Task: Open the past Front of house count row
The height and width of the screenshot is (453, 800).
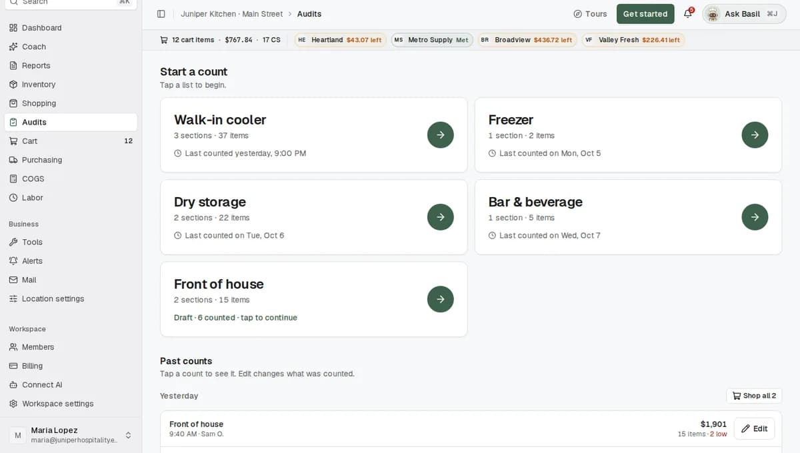Action: point(471,428)
